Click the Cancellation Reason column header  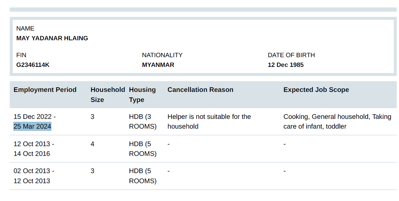[x=200, y=90]
